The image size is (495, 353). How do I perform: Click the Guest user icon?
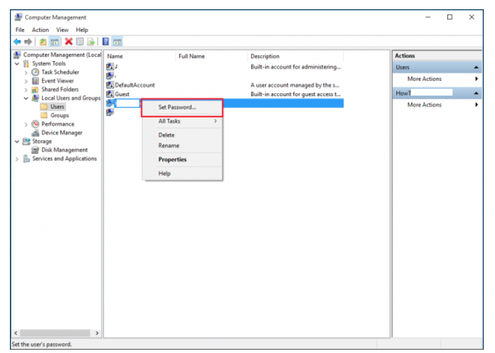109,94
